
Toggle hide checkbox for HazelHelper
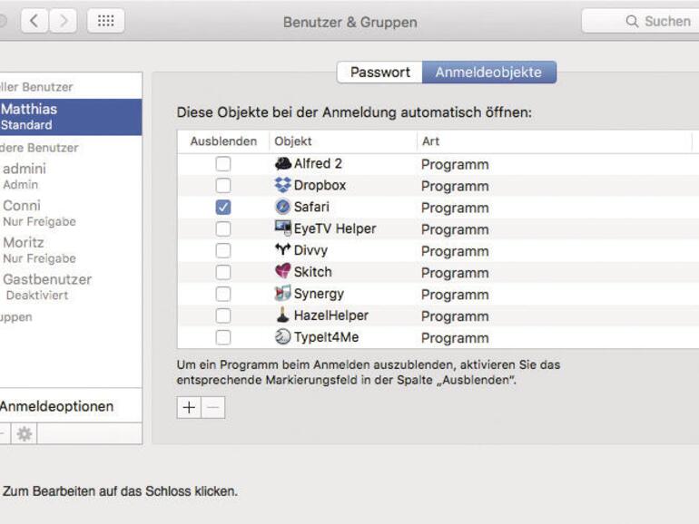click(x=223, y=315)
